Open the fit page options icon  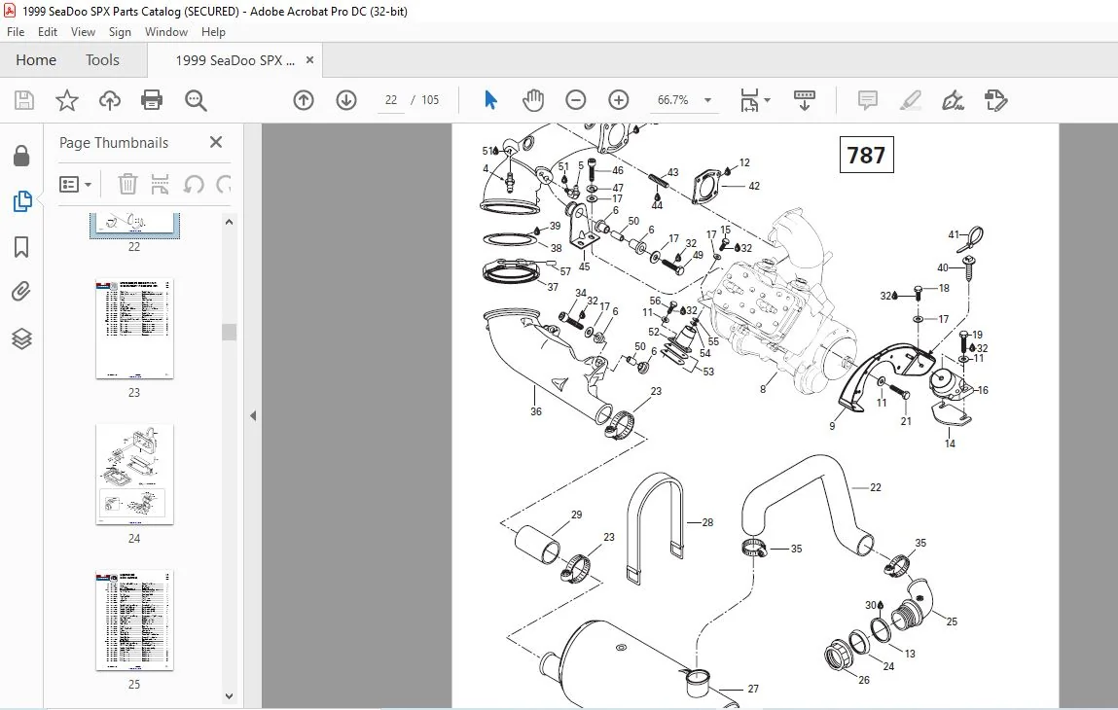(x=749, y=100)
